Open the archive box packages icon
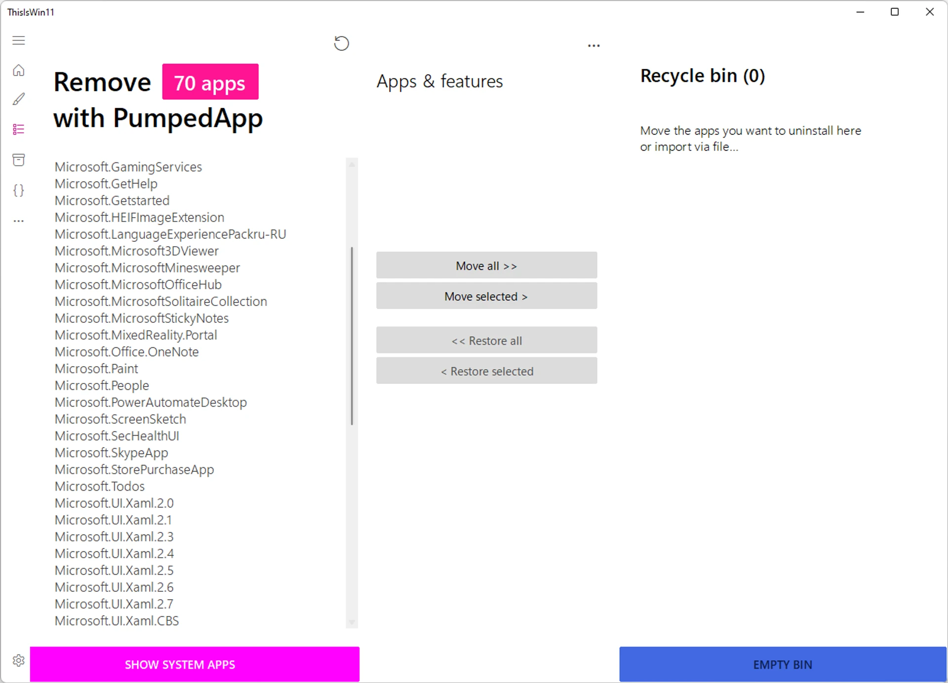The width and height of the screenshot is (948, 683). (19, 159)
